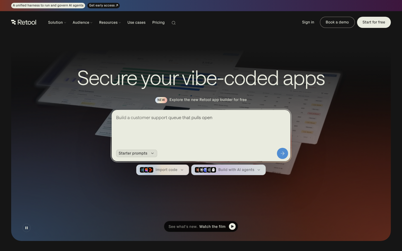The image size is (402, 251).
Task: Expand the Audience menu
Action: pyautogui.click(x=82, y=23)
